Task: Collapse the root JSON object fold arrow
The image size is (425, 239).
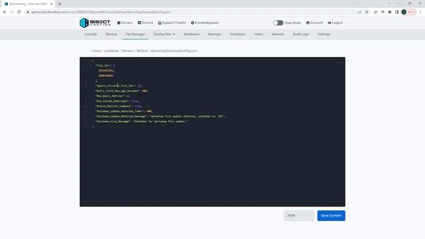Action: (90, 60)
